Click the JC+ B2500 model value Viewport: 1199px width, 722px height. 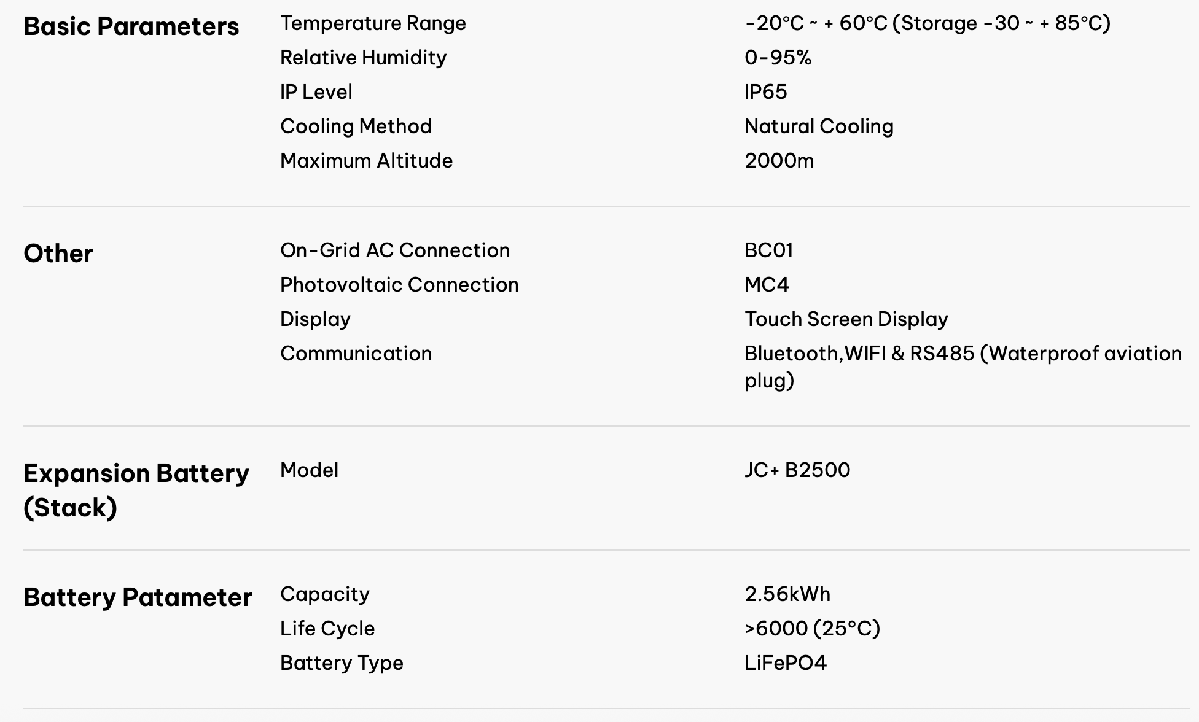[797, 470]
